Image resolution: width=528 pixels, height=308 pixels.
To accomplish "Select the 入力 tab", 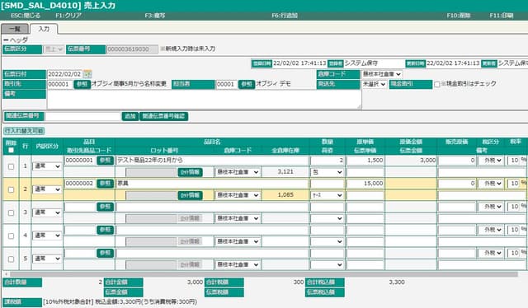I will tap(44, 29).
